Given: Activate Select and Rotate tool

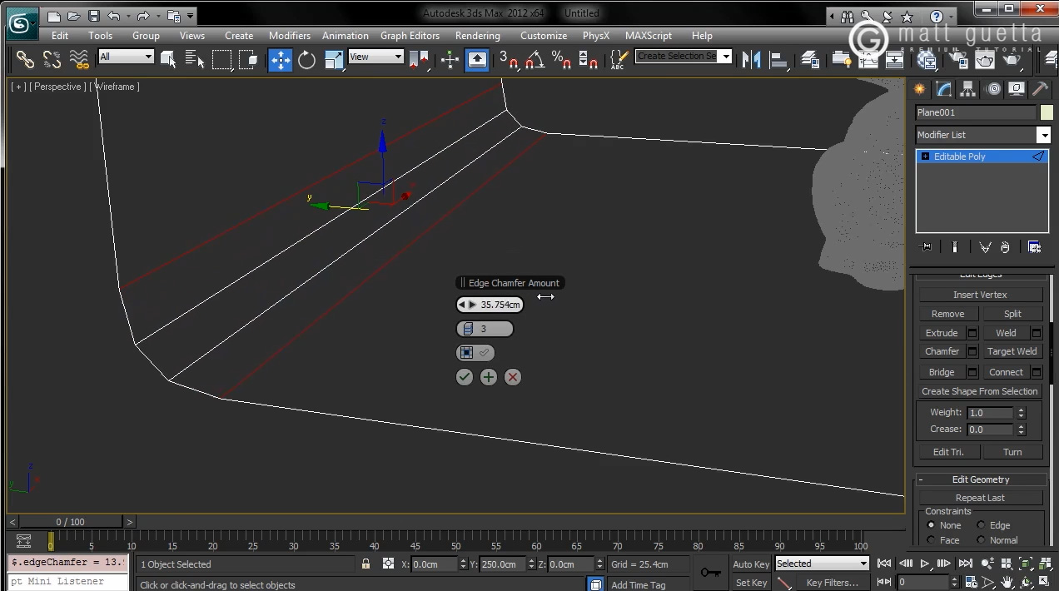Looking at the screenshot, I should coord(307,59).
